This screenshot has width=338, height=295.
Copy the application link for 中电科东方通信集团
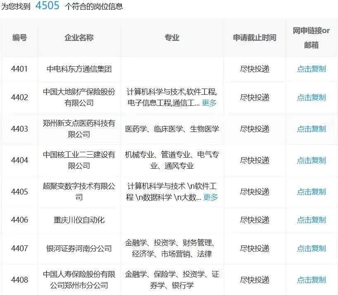pos(311,69)
